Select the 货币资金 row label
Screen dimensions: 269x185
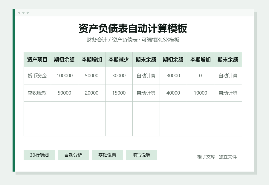coord(37,75)
